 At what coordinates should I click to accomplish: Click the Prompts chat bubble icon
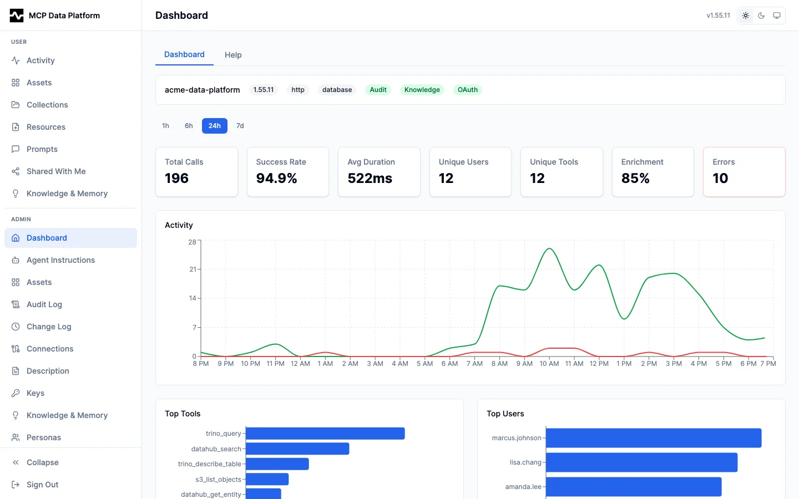pos(16,149)
